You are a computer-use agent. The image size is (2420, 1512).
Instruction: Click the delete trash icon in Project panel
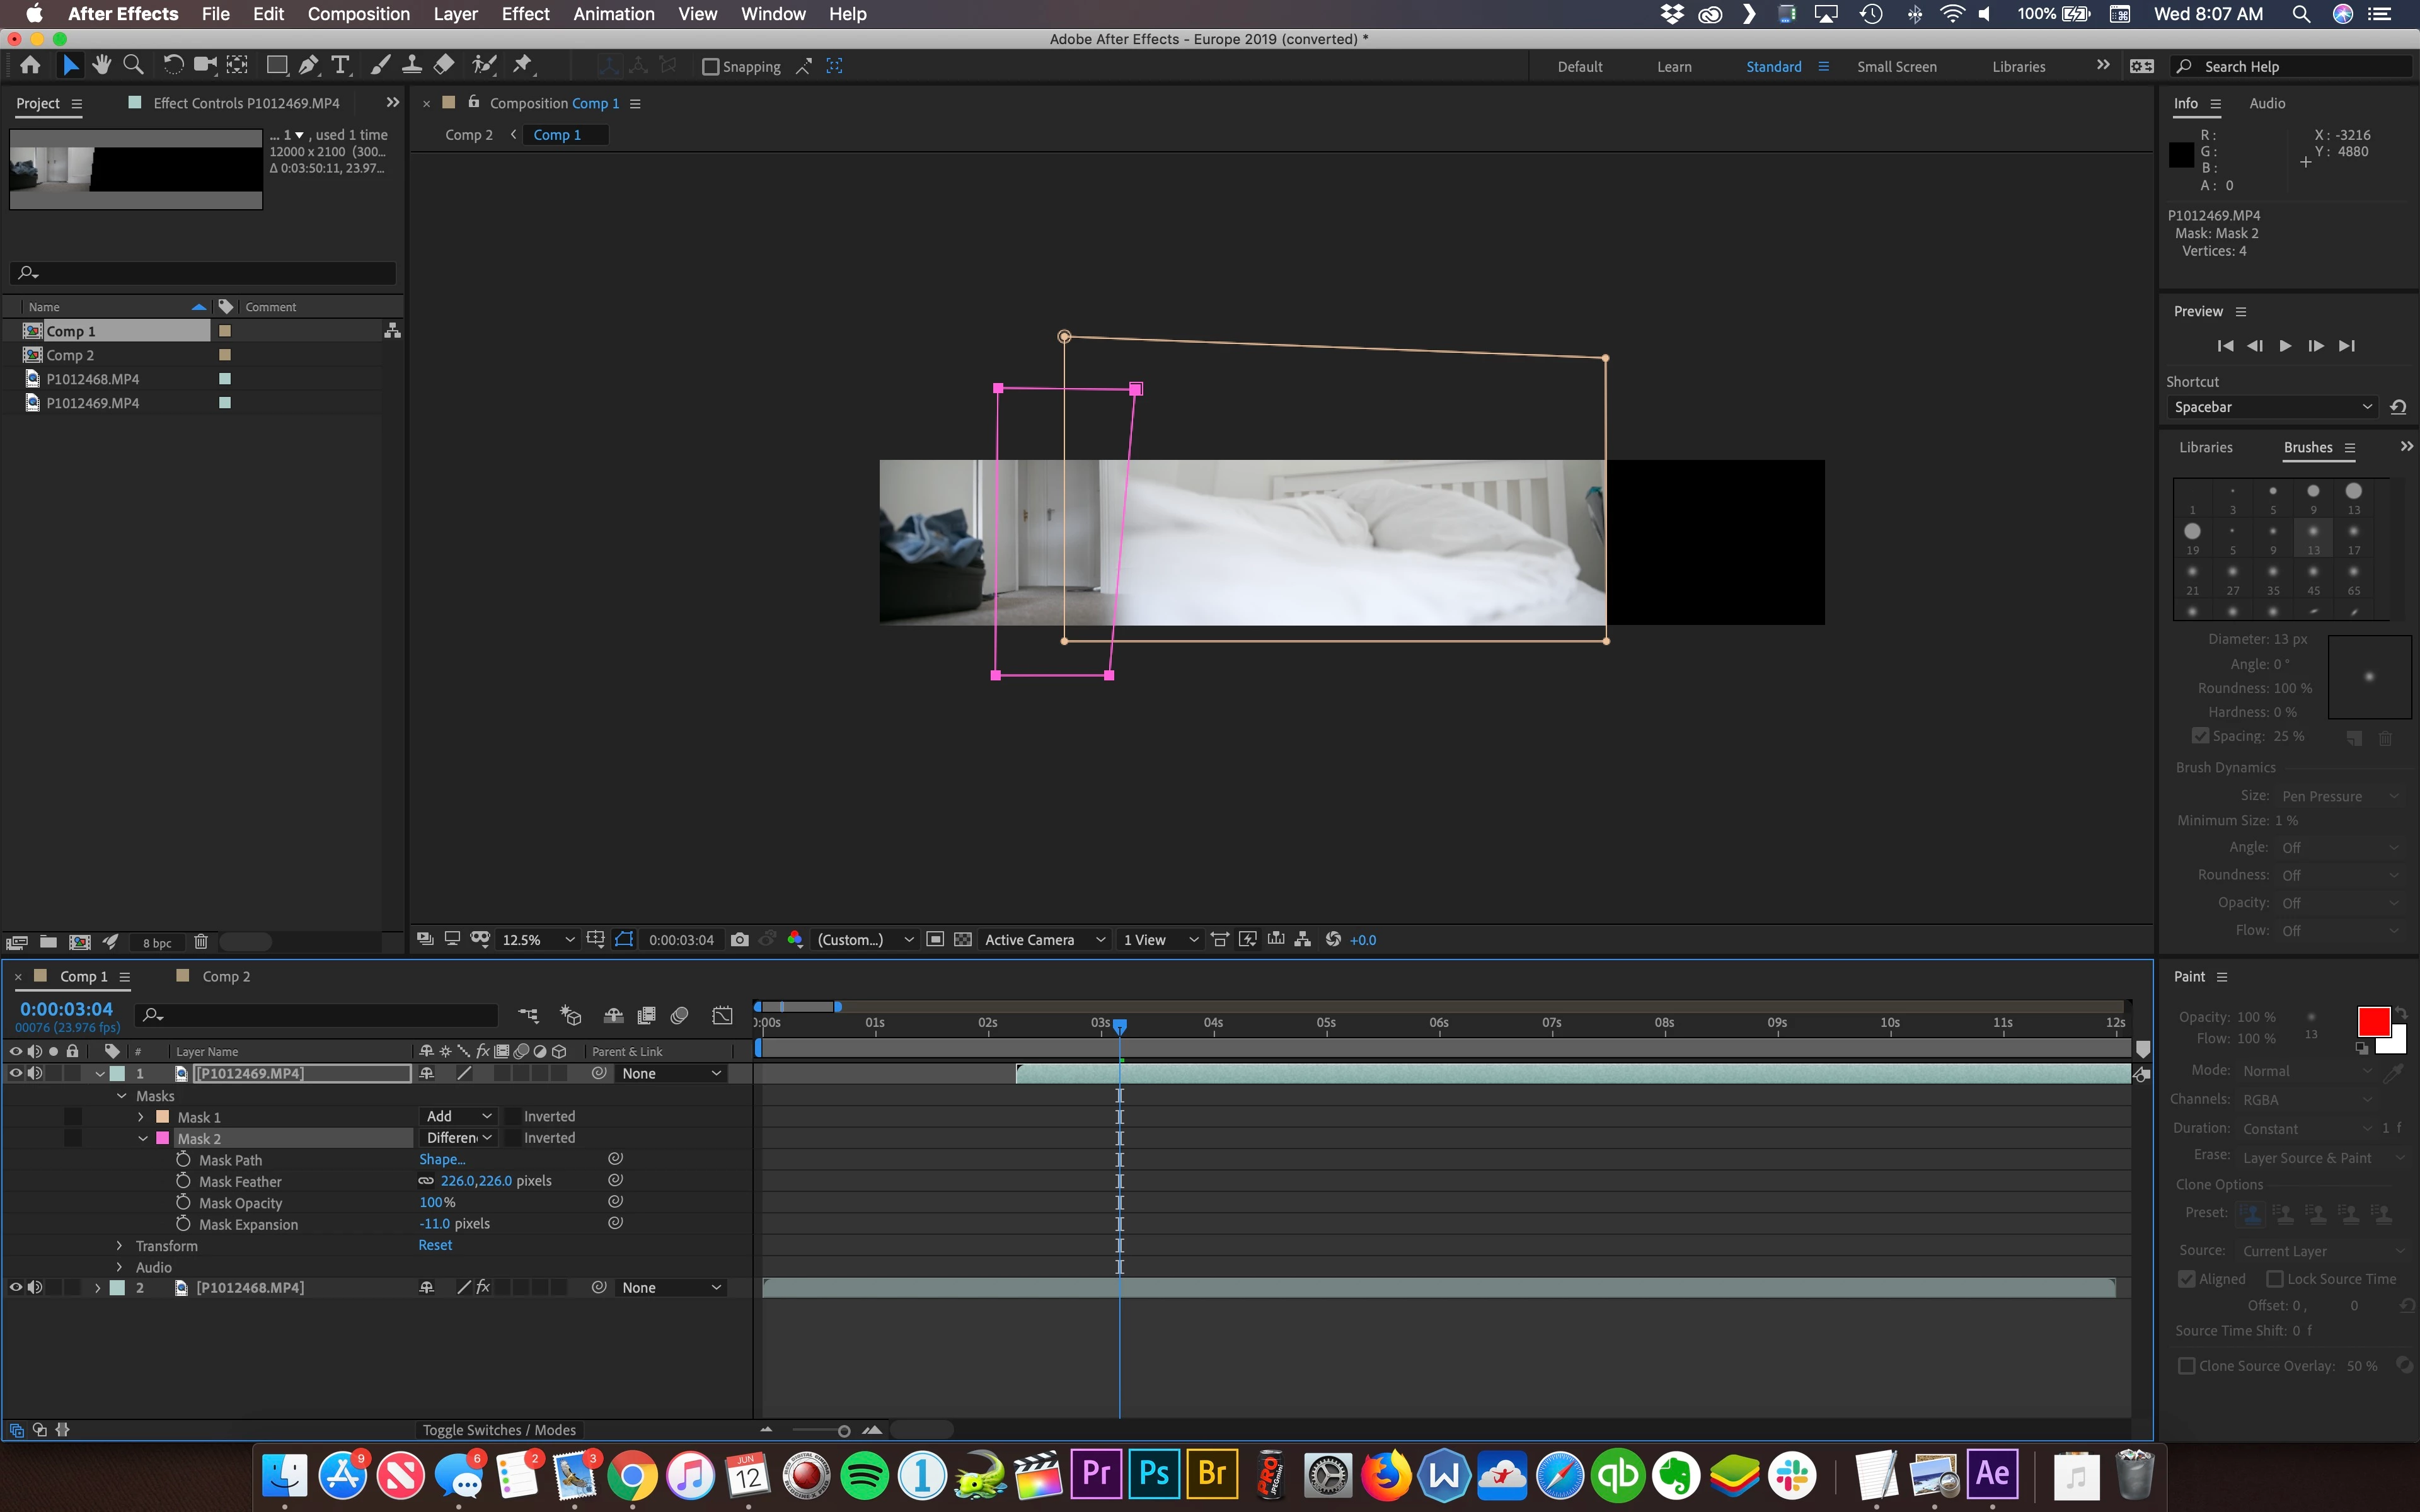(201, 942)
